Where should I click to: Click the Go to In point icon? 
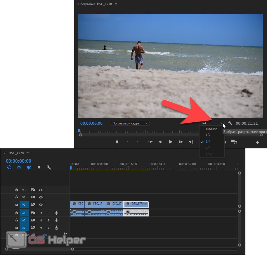[150, 142]
